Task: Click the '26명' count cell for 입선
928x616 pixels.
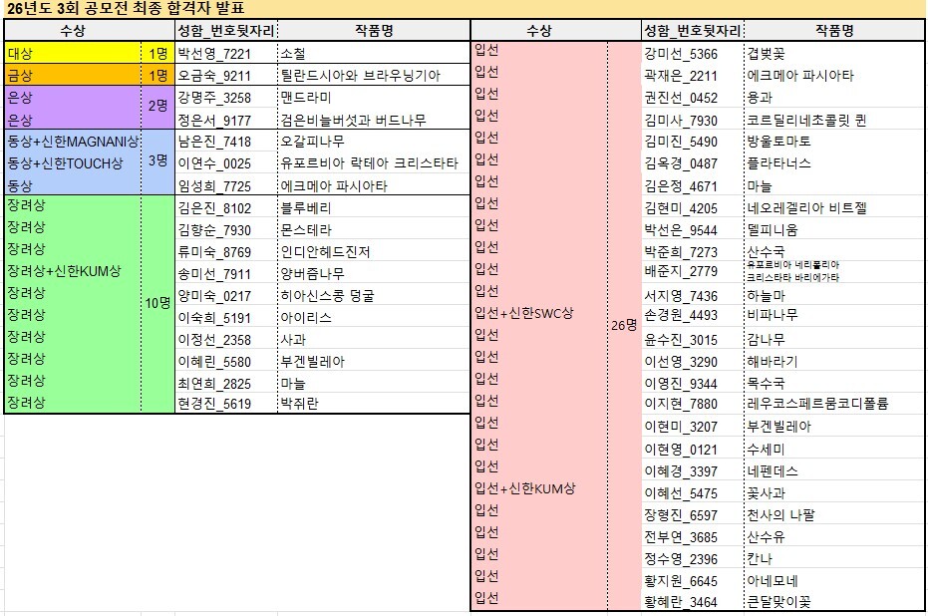Action: (x=623, y=325)
